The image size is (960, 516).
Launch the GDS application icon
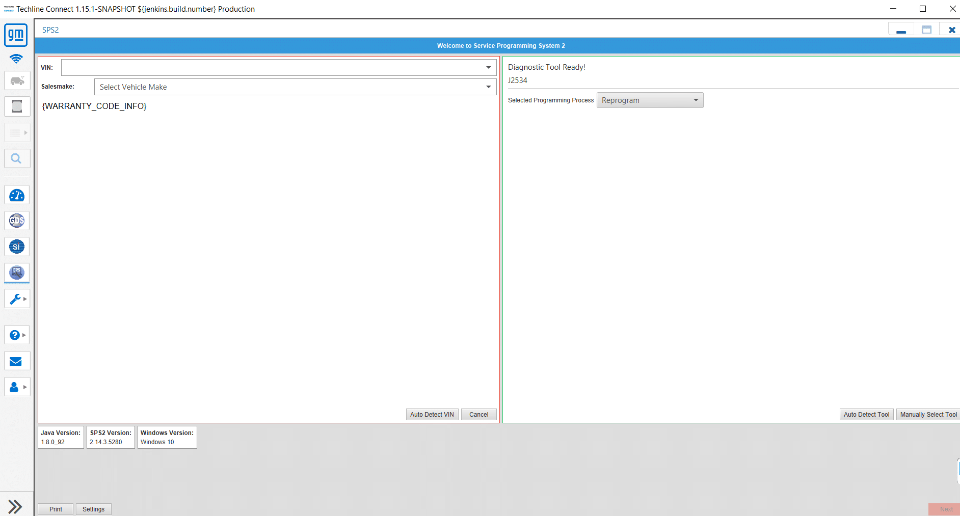17,221
